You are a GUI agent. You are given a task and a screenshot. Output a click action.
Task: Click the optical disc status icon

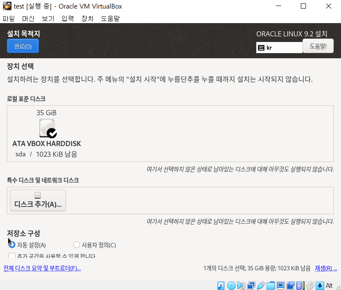(231, 285)
